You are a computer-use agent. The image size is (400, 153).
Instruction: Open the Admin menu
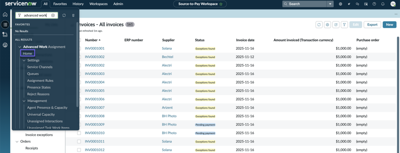pos(118,4)
